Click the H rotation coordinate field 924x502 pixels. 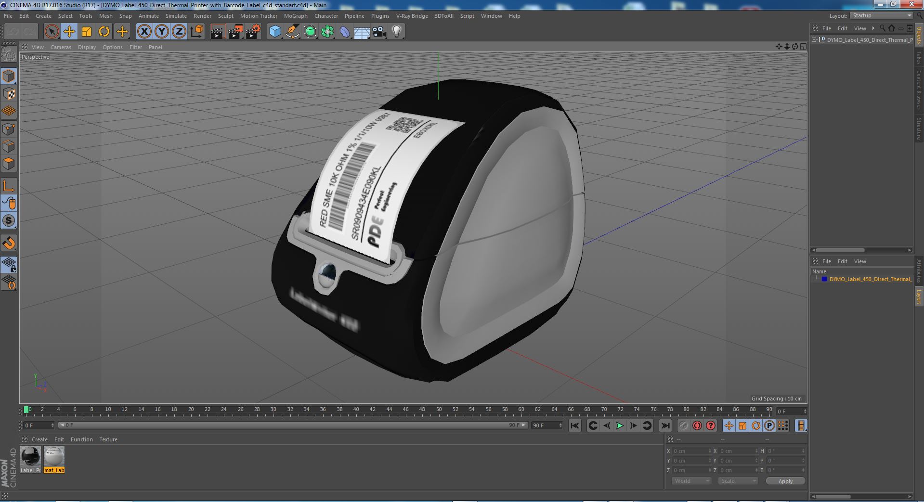pos(786,451)
